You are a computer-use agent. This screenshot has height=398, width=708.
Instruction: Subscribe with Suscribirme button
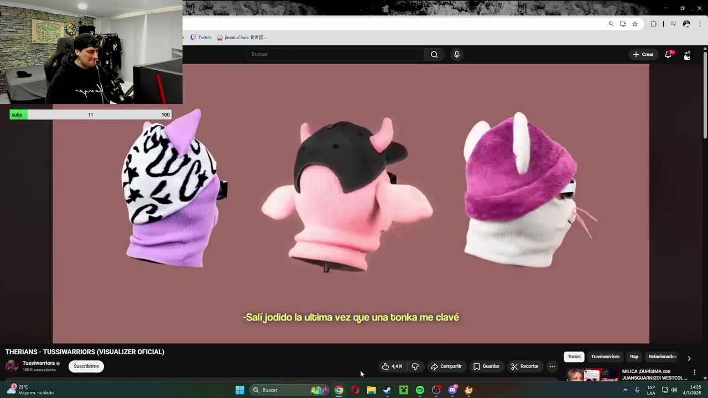[x=86, y=366]
